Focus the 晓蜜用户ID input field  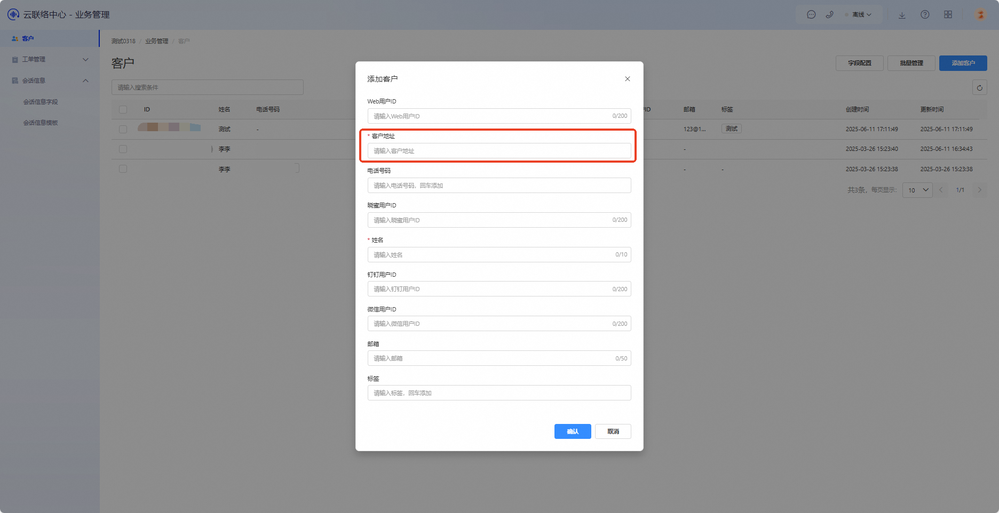[499, 220]
